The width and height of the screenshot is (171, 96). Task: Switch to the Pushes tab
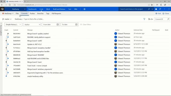click(x=32, y=14)
